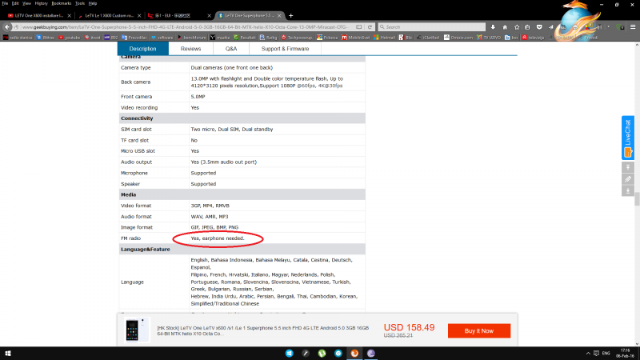The width and height of the screenshot is (640, 360).
Task: Open the Help menu
Action: 93,3
